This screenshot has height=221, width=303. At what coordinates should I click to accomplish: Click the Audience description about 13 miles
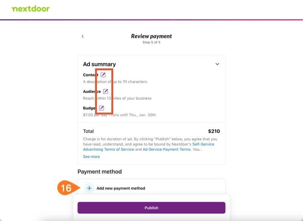click(x=117, y=98)
